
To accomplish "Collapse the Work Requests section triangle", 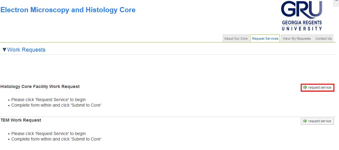I will [x=4, y=50].
